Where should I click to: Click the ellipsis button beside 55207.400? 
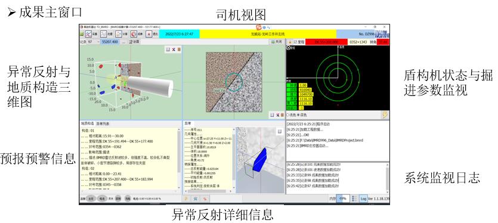pos(123,42)
